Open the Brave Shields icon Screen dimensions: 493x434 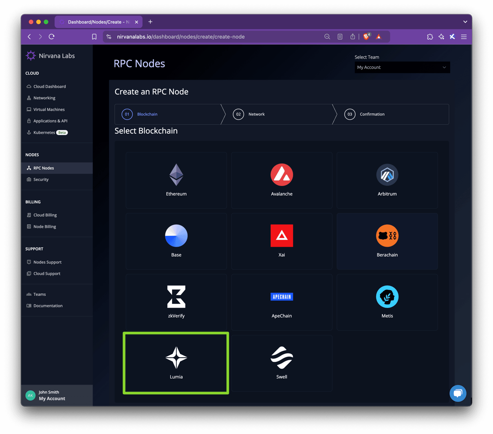366,36
